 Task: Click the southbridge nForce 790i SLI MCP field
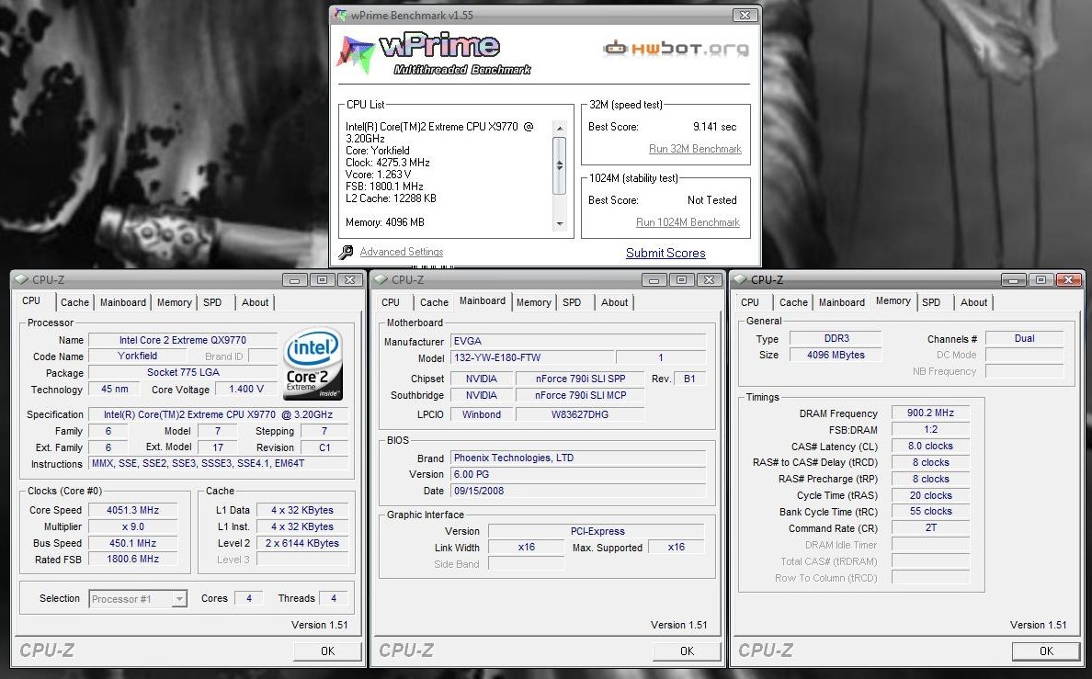coord(580,395)
